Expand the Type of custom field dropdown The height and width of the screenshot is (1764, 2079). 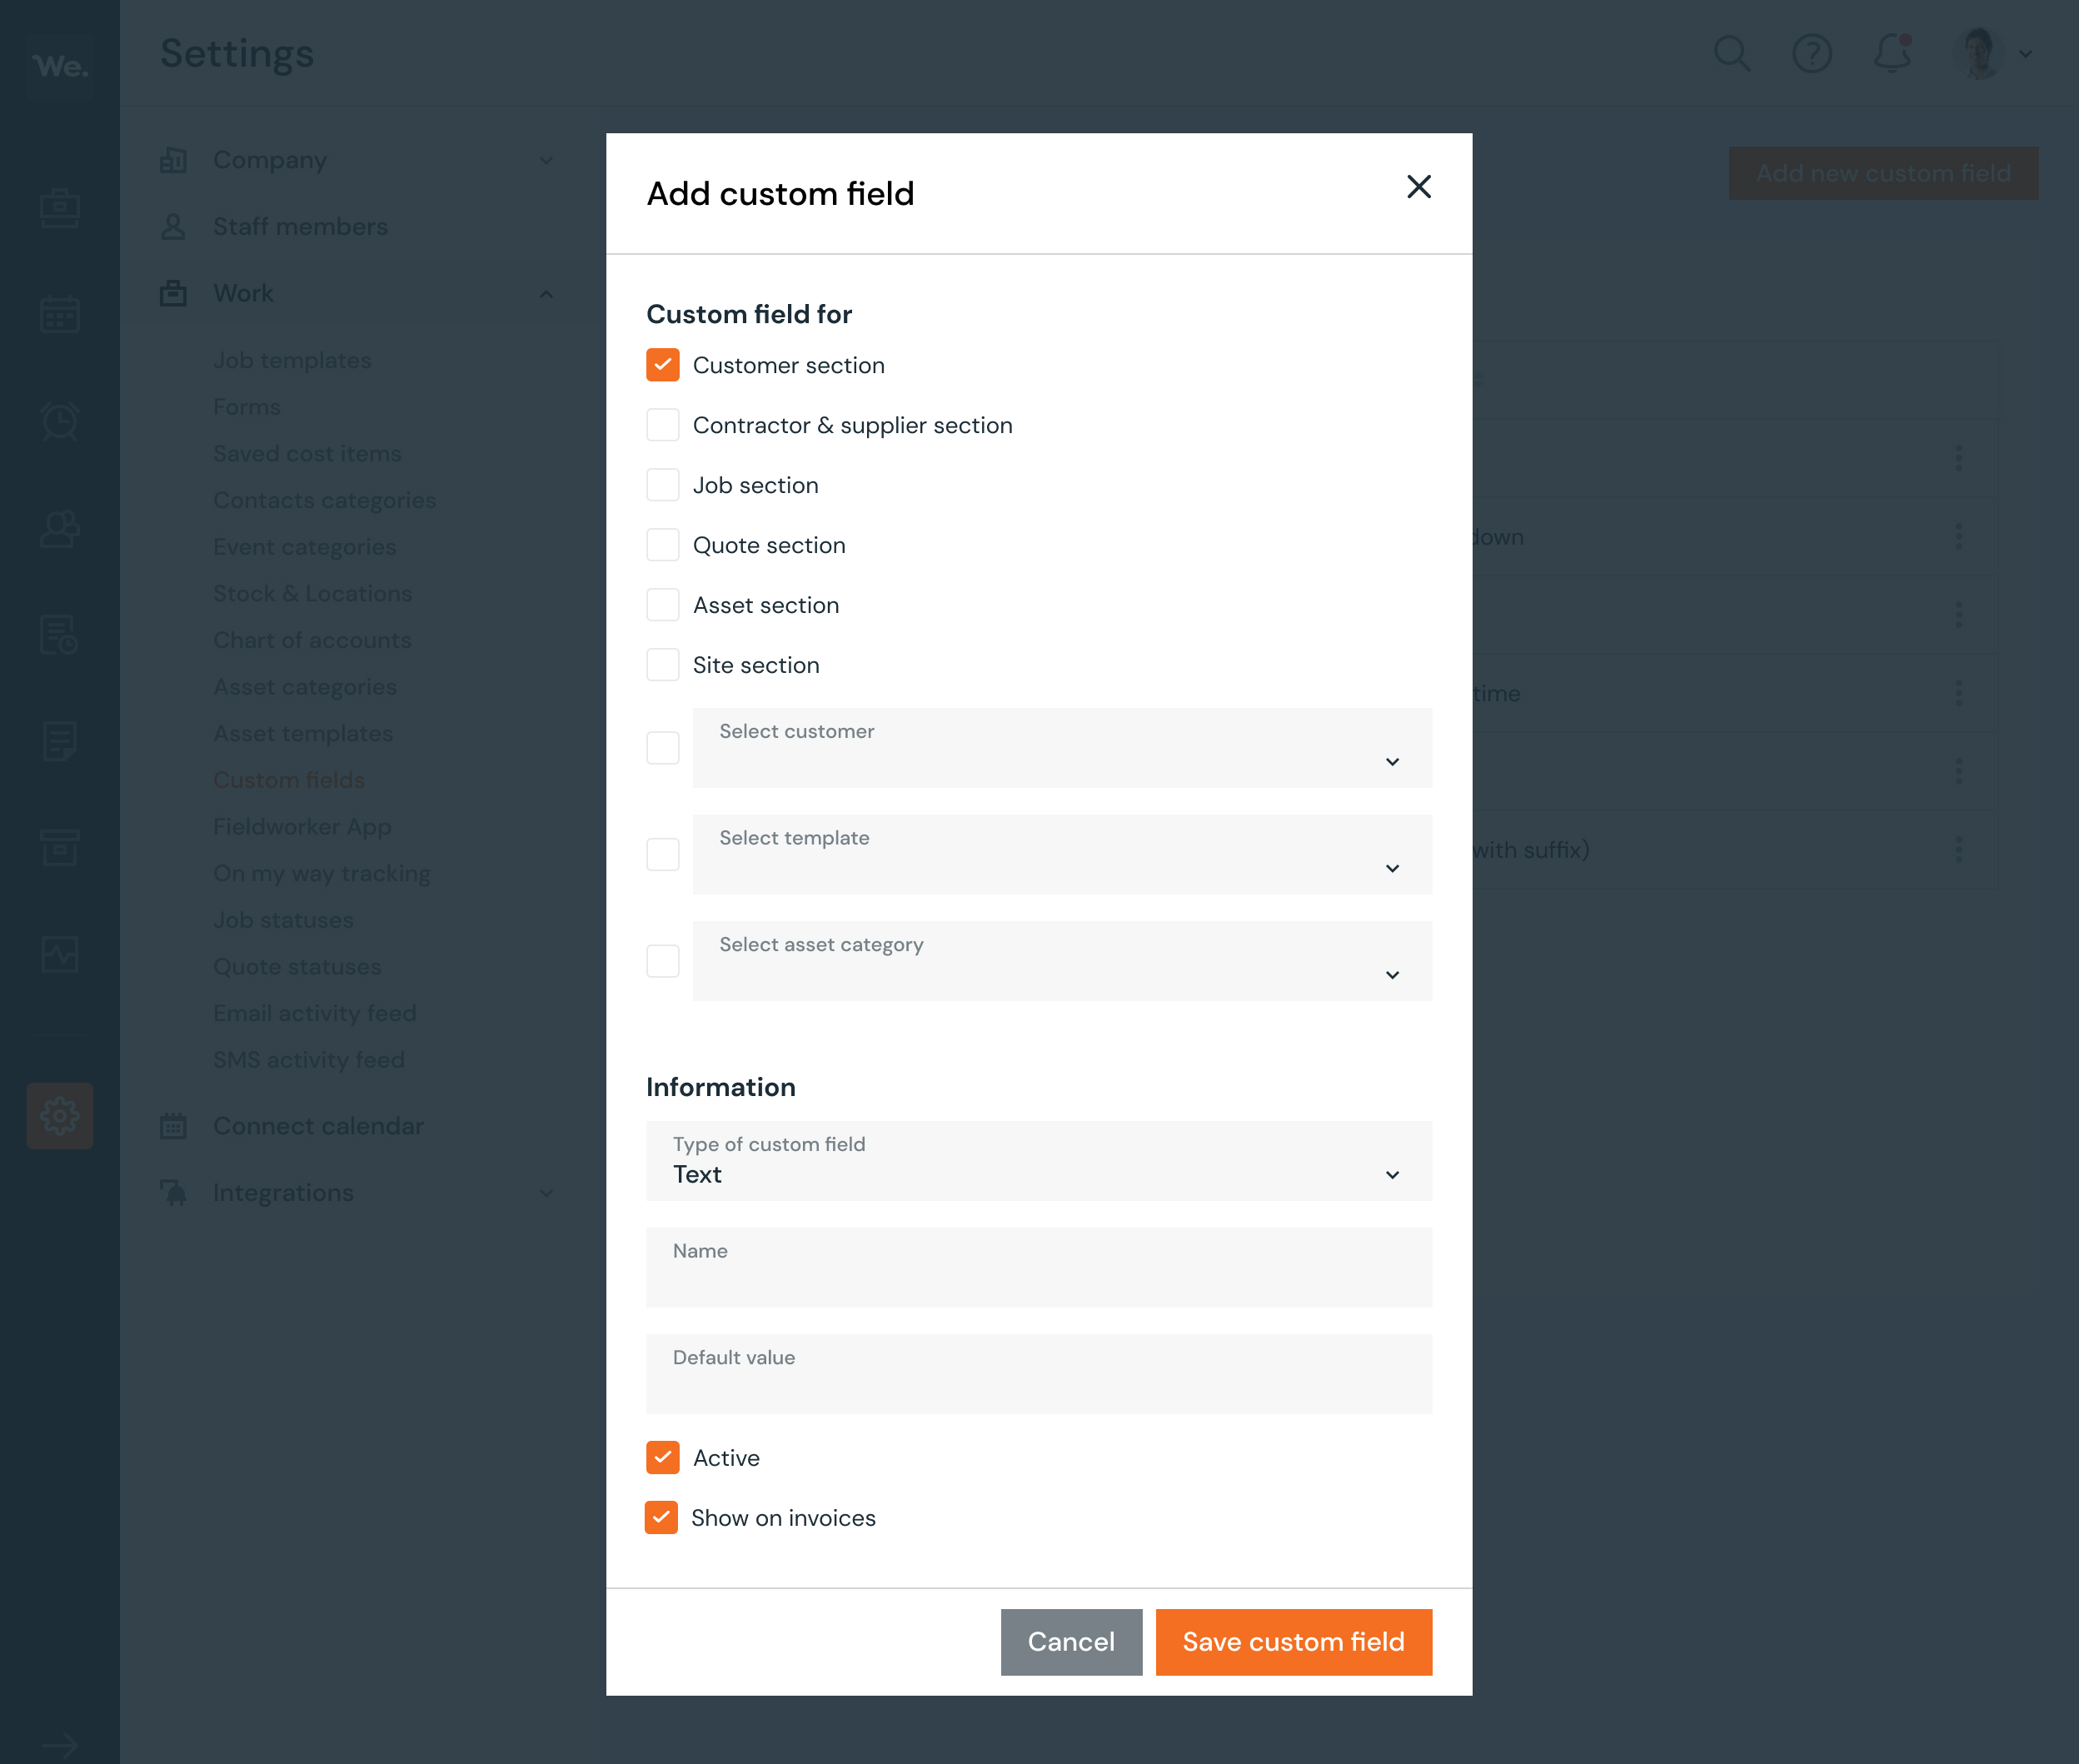pyautogui.click(x=1039, y=1160)
